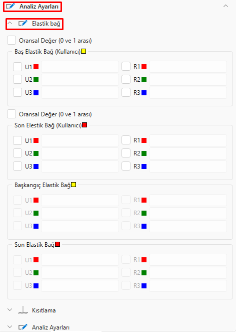Click red swatch next to Son Elestik Bağ (Kullanıcı)

pyautogui.click(x=84, y=125)
